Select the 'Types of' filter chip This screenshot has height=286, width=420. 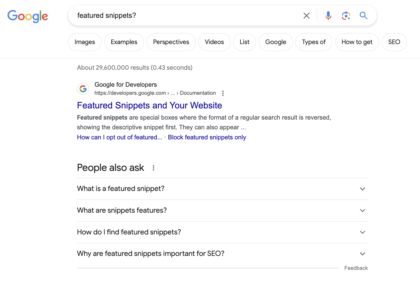[x=314, y=42]
